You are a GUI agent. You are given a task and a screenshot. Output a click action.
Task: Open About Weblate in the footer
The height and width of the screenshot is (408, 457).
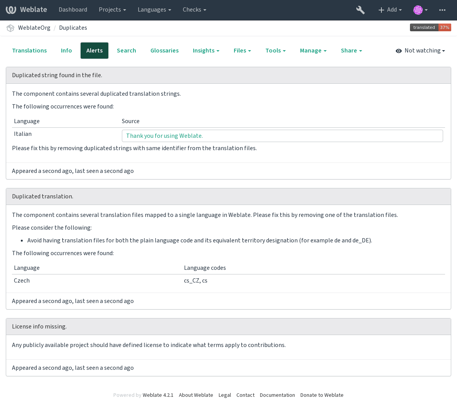click(196, 395)
